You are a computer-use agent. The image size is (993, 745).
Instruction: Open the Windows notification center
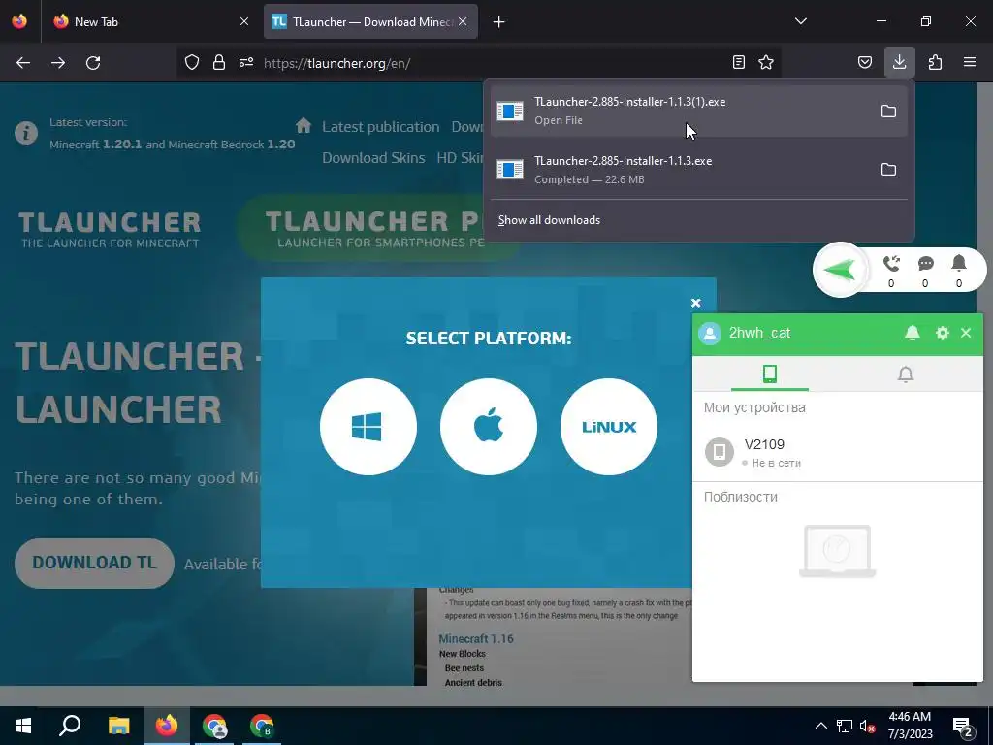963,727
